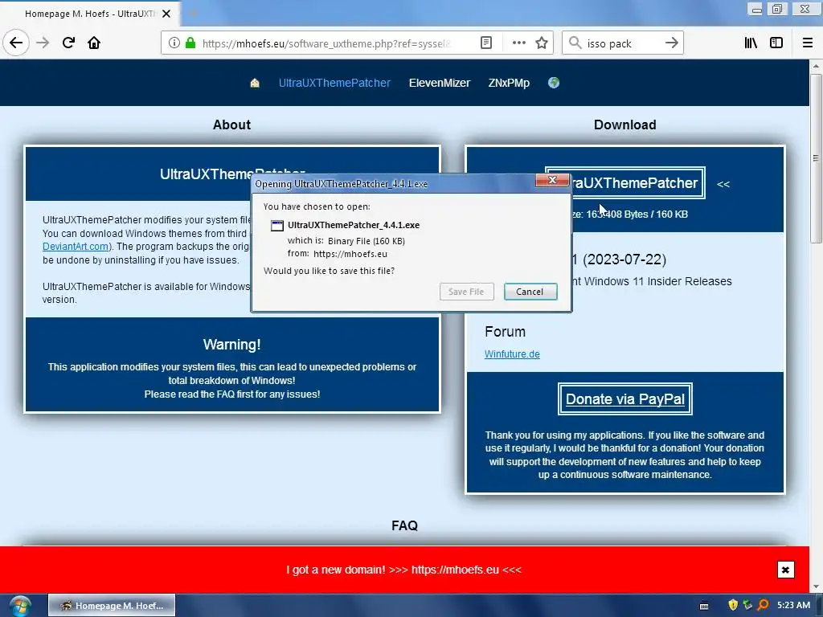Select the Homepage M. Hoefs browser tab
The image size is (823, 617).
coord(90,14)
